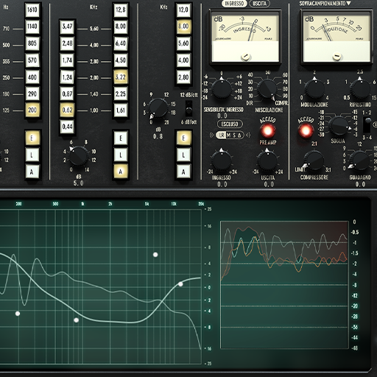Click the COMPRESSORE ratio knob
Screen dimensions: 377x377
314,161
